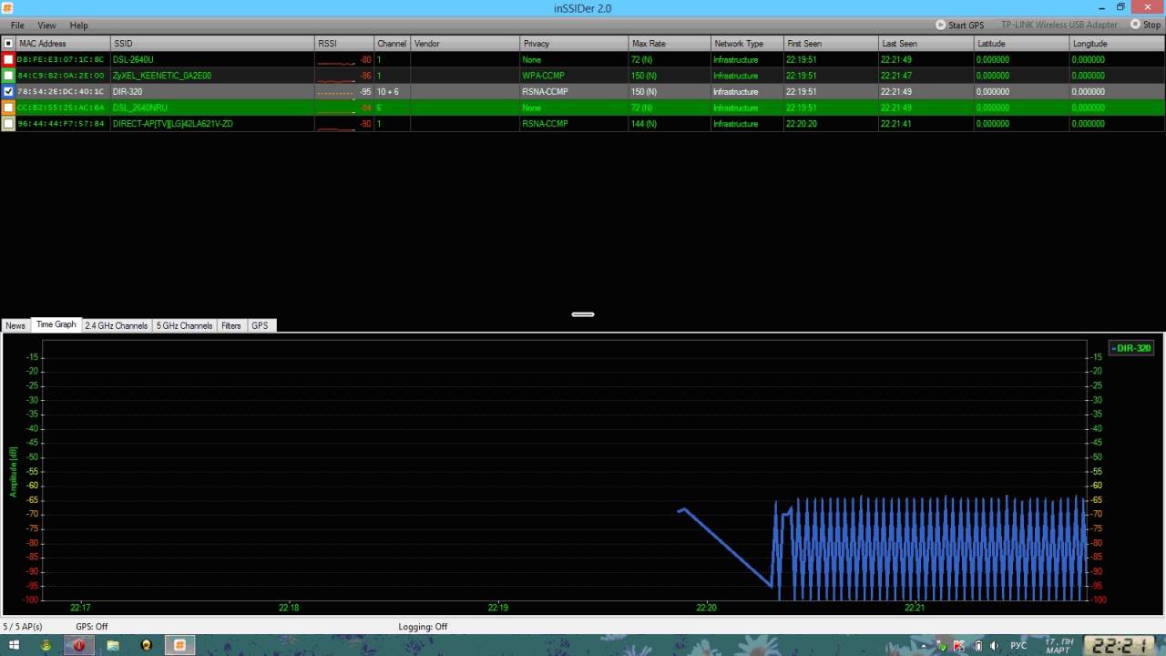Image resolution: width=1166 pixels, height=656 pixels.
Task: Stop the wireless scanning
Action: click(1145, 25)
